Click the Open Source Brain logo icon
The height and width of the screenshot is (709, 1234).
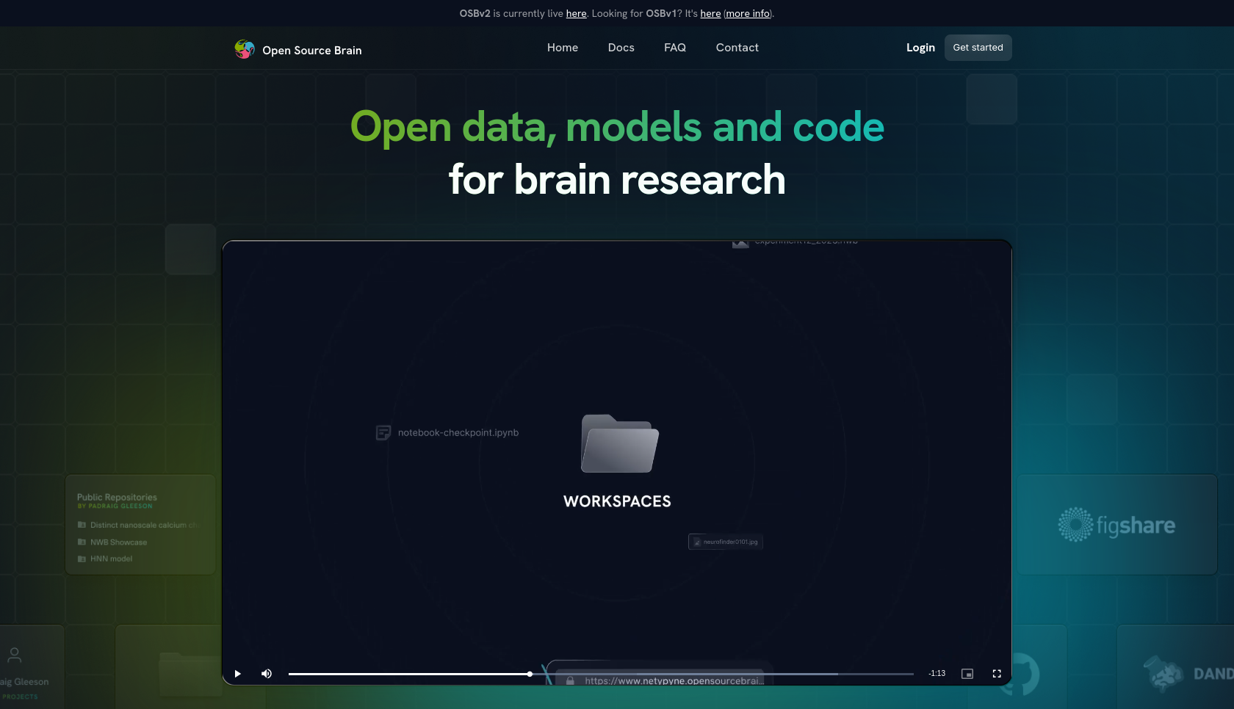click(245, 49)
